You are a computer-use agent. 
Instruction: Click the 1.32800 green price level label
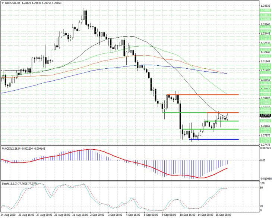click(x=265, y=45)
